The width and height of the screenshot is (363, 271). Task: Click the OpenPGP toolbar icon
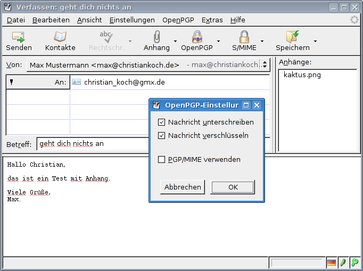pyautogui.click(x=197, y=37)
